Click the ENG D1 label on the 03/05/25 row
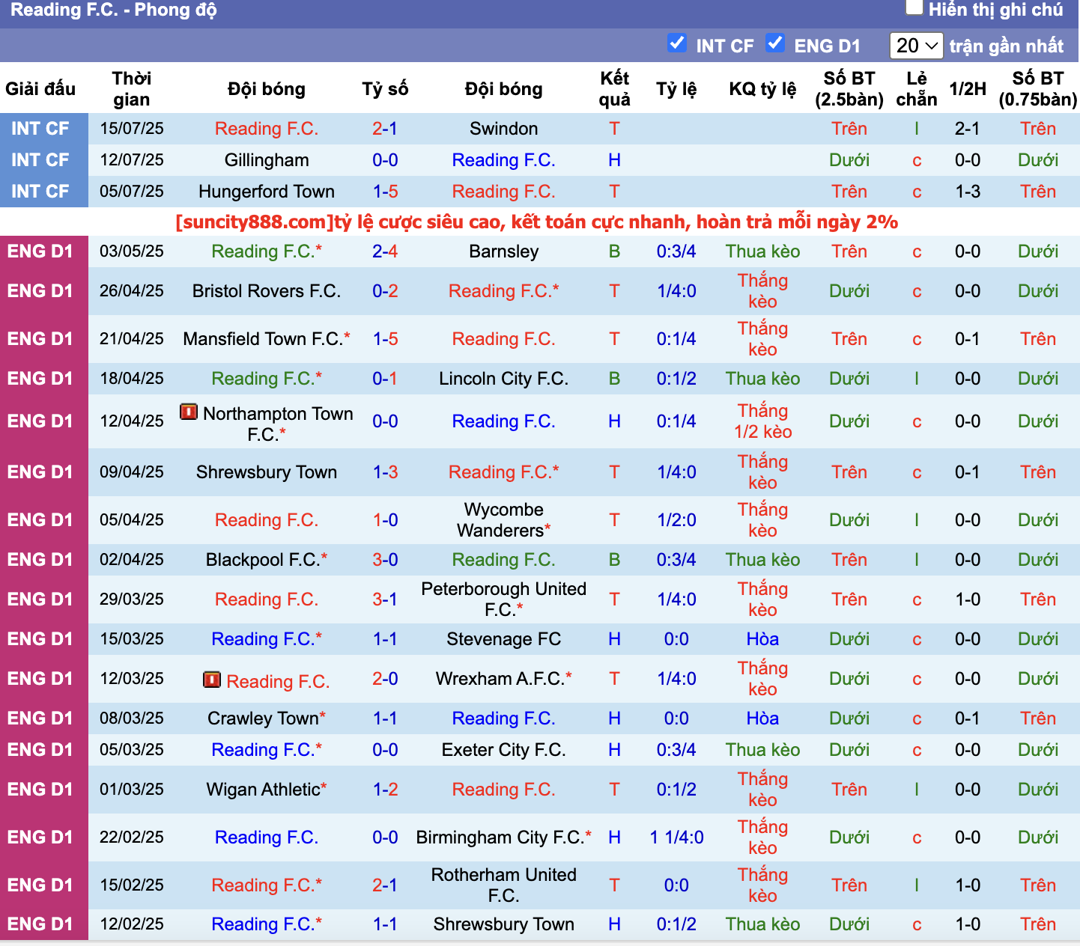 point(40,251)
